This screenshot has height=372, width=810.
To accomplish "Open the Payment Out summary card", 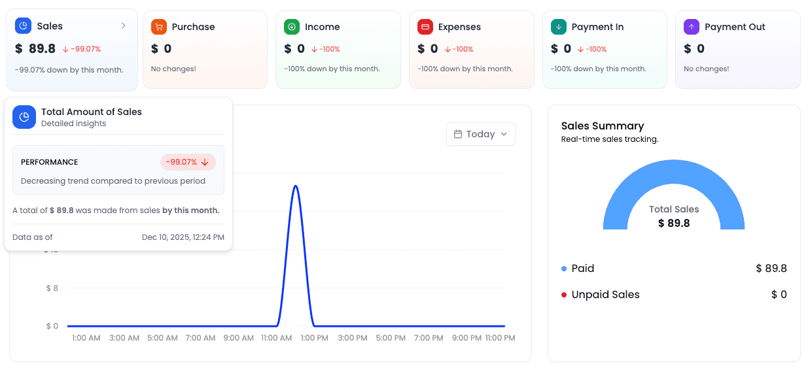I will tap(737, 50).
